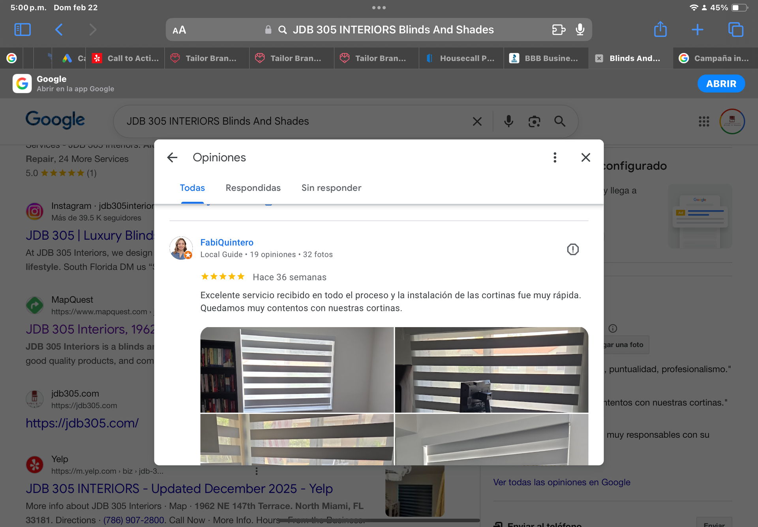This screenshot has width=758, height=527.
Task: Select the BBB Busine... browser tab
Action: click(546, 58)
